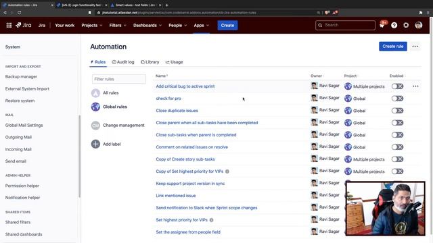Image resolution: width=433 pixels, height=243 pixels.
Task: Click the sidebar vertical scrollbar
Action: [80, 156]
